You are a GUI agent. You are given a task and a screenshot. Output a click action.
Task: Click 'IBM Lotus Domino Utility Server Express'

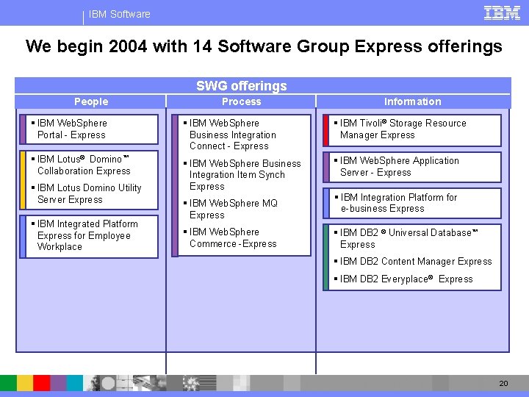click(x=87, y=194)
